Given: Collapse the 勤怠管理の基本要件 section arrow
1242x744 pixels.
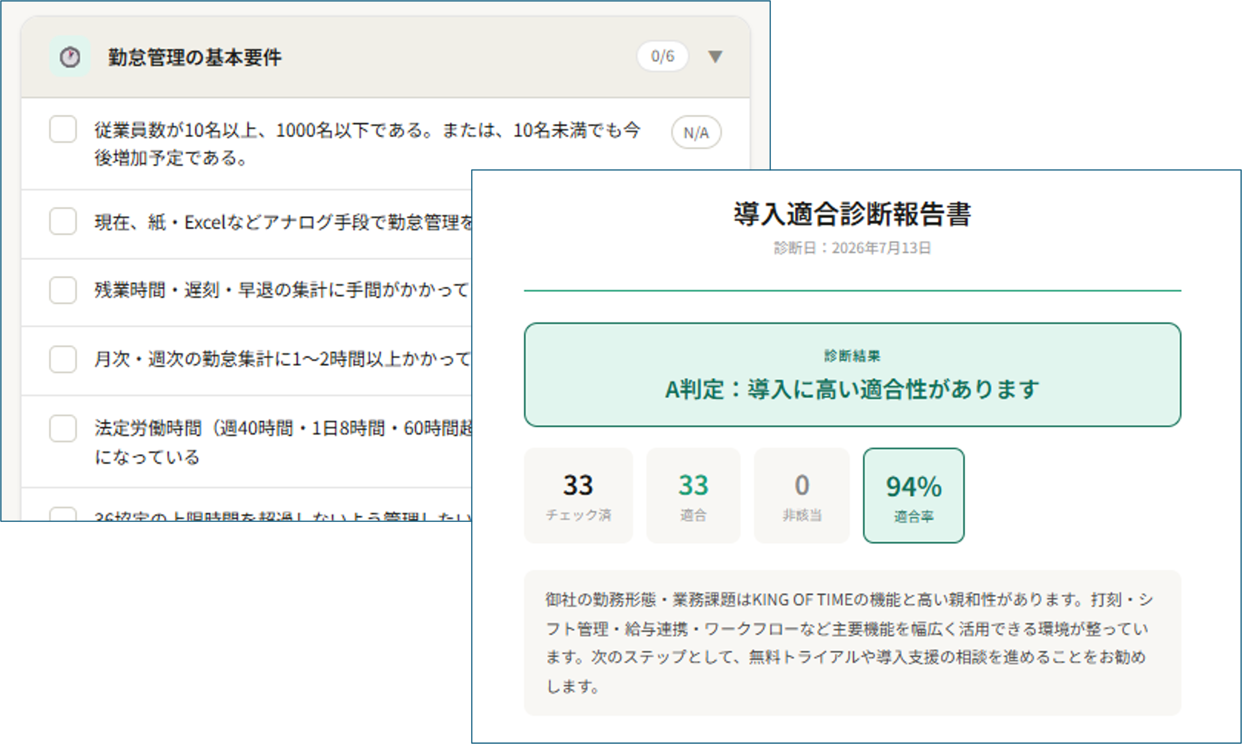Looking at the screenshot, I should 715,57.
